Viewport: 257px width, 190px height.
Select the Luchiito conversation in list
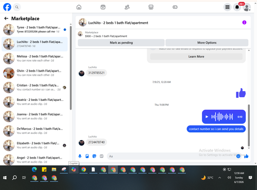(x=35, y=44)
